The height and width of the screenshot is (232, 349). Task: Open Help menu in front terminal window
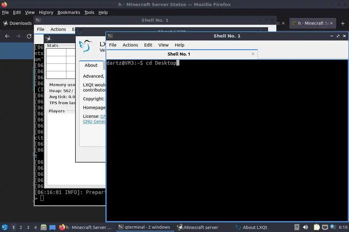pyautogui.click(x=179, y=45)
